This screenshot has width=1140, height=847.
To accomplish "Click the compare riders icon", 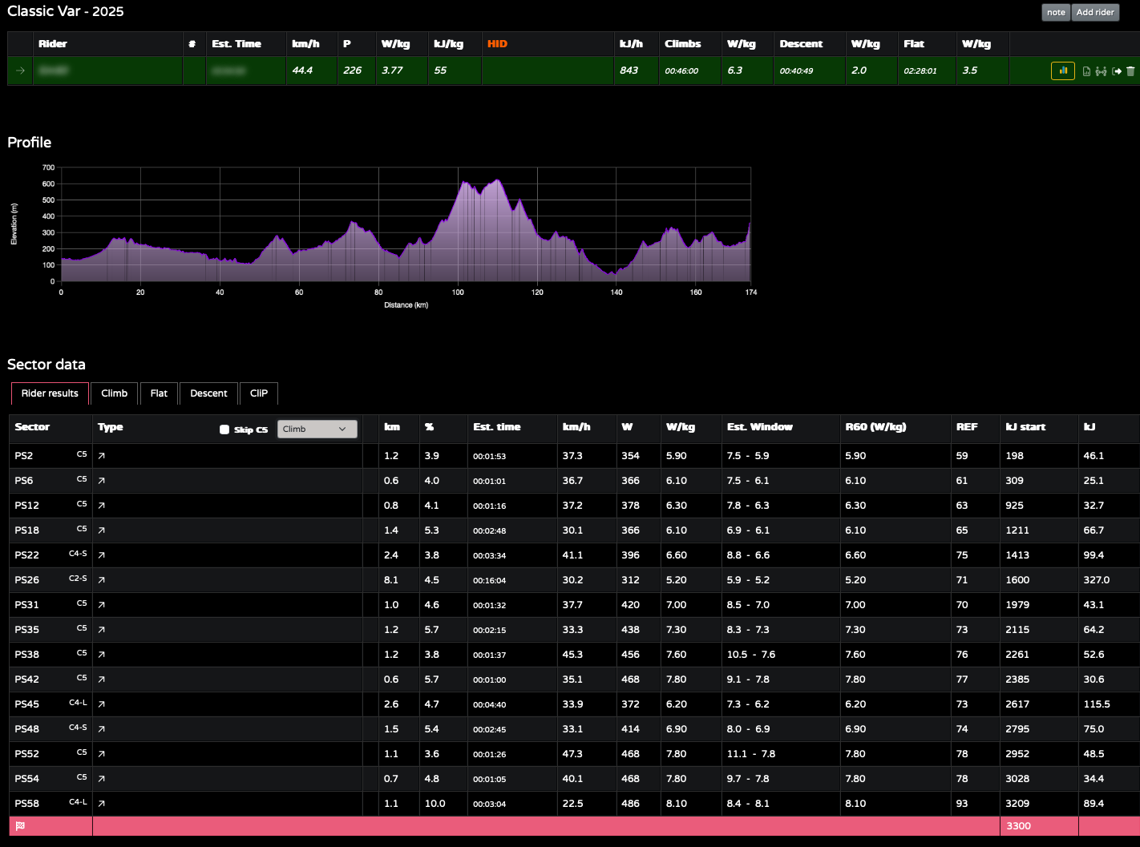I will [x=1101, y=71].
